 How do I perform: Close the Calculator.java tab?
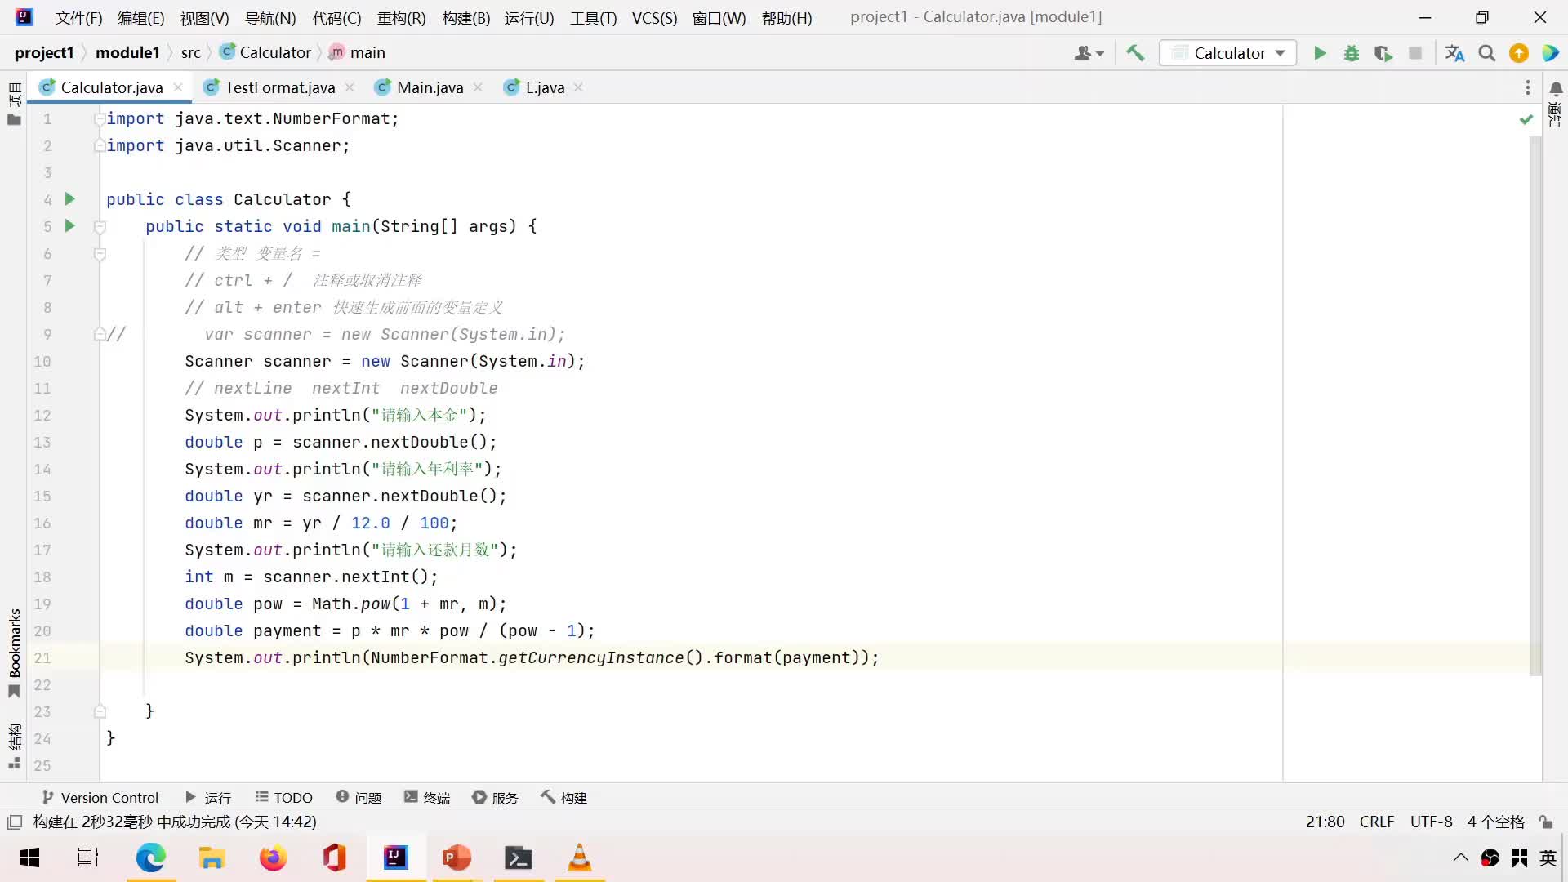178,87
